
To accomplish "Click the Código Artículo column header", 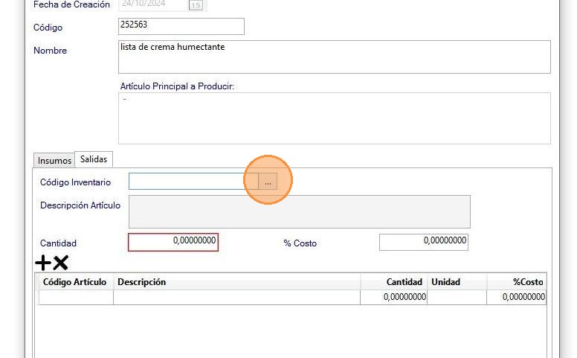I will click(75, 282).
